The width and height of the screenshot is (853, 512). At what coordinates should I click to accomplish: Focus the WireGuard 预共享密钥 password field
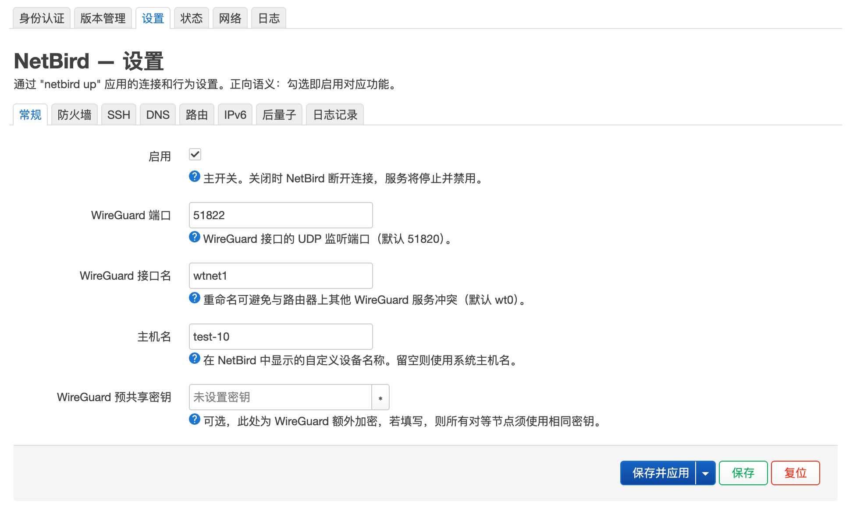pyautogui.click(x=281, y=397)
